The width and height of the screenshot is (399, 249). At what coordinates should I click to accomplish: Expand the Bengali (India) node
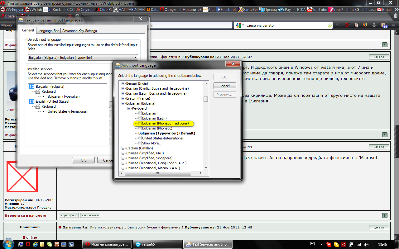(123, 83)
